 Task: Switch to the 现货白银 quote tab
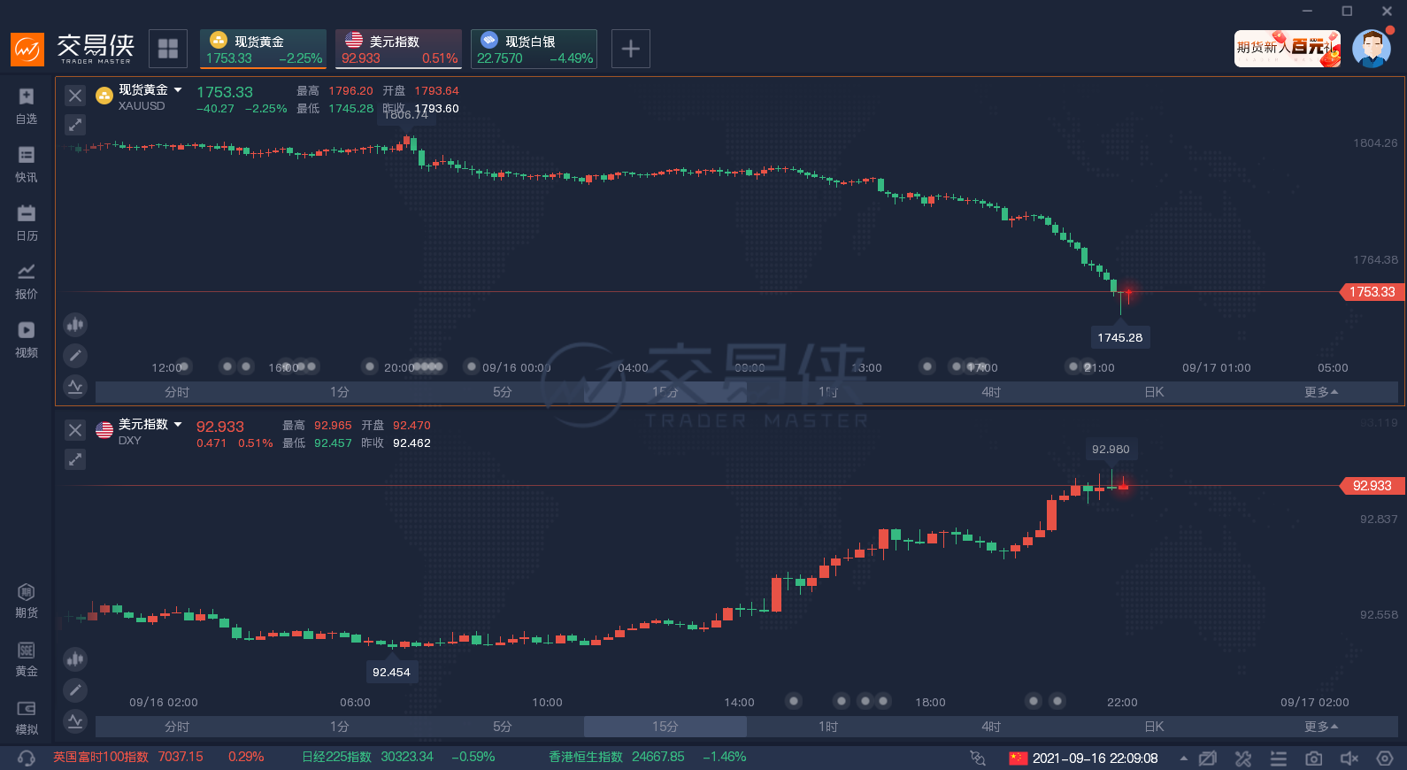click(534, 49)
